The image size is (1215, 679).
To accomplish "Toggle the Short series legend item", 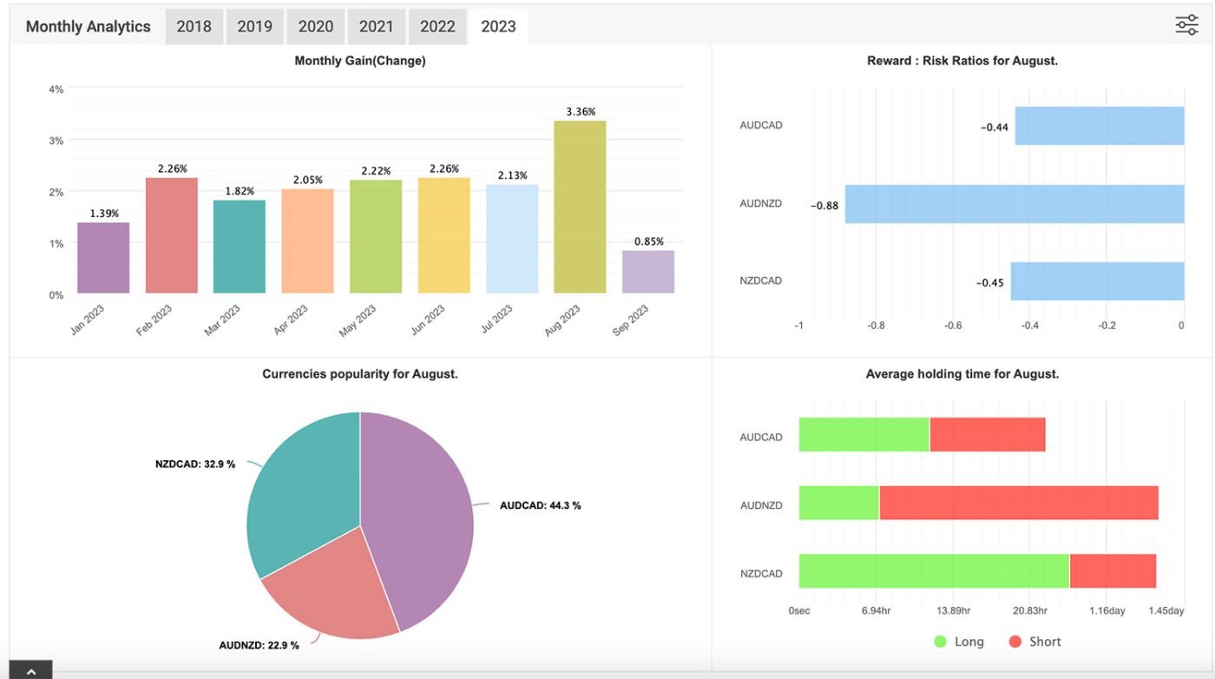I will point(1034,642).
